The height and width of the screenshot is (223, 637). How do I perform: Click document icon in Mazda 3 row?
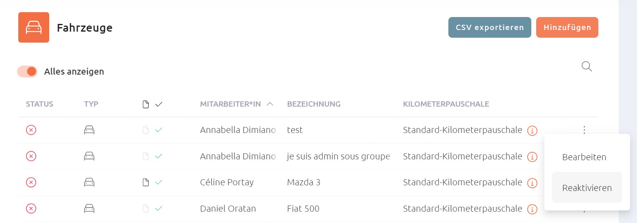146,182
